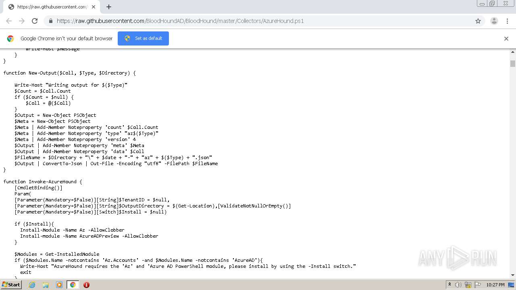Open the volume tray icon
The width and height of the screenshot is (516, 290).
[x=458, y=285]
